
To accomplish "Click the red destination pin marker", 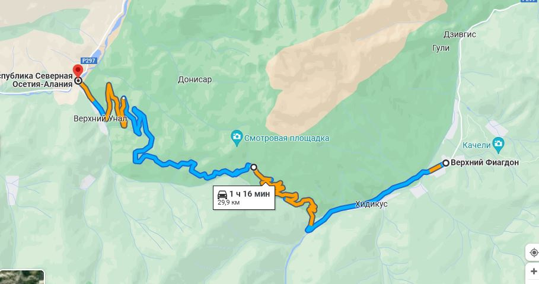I will click(x=78, y=71).
